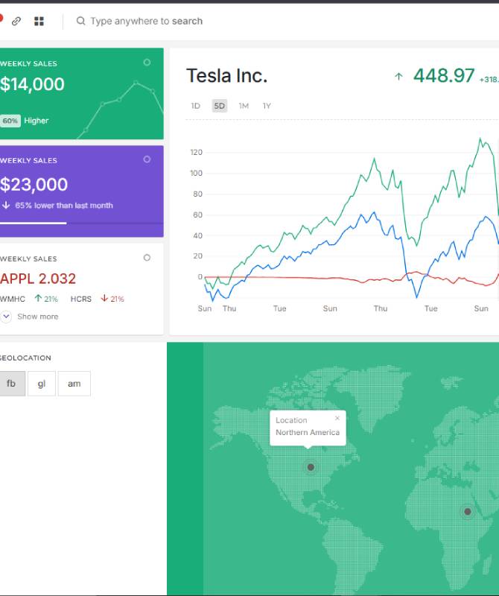Close the Northern America location popup

click(337, 418)
